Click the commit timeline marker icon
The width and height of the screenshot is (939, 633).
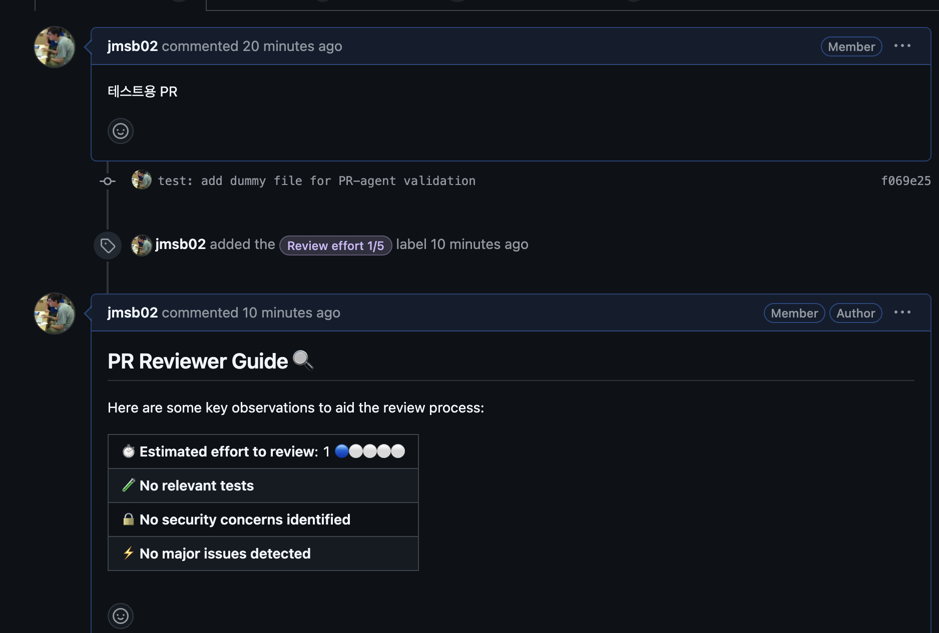(108, 181)
